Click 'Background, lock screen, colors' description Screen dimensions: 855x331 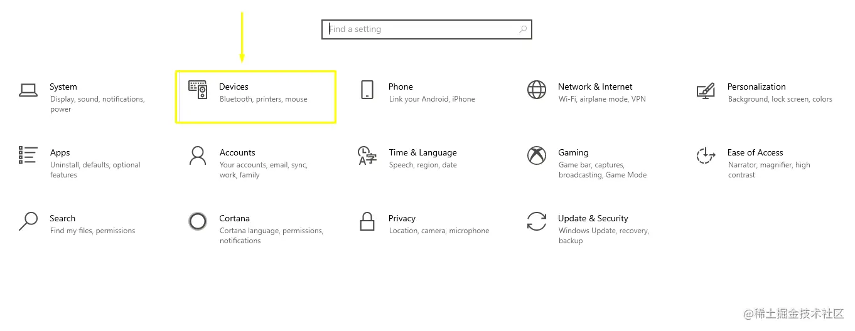(x=780, y=99)
